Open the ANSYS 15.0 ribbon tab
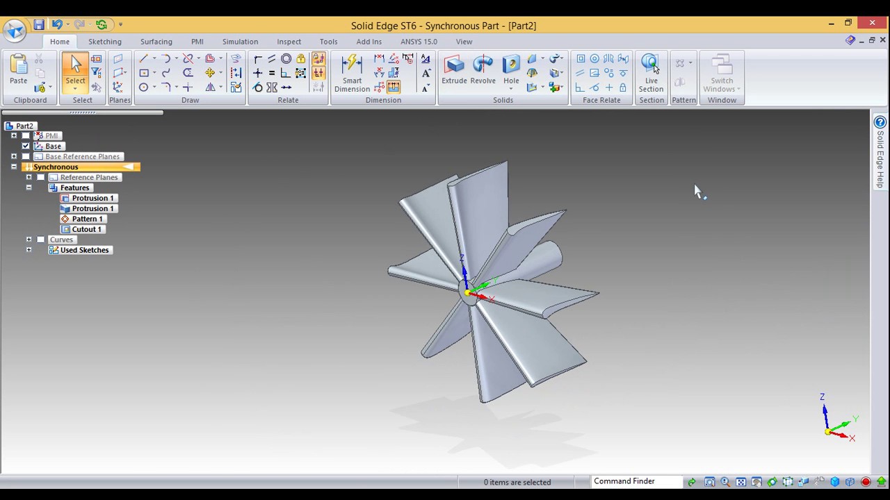Viewport: 890px width, 500px height. coord(419,42)
